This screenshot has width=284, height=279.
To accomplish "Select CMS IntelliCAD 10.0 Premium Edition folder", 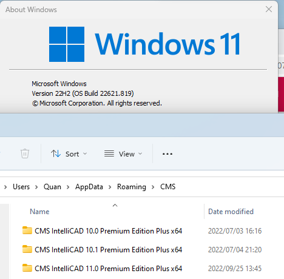I will (x=108, y=231).
